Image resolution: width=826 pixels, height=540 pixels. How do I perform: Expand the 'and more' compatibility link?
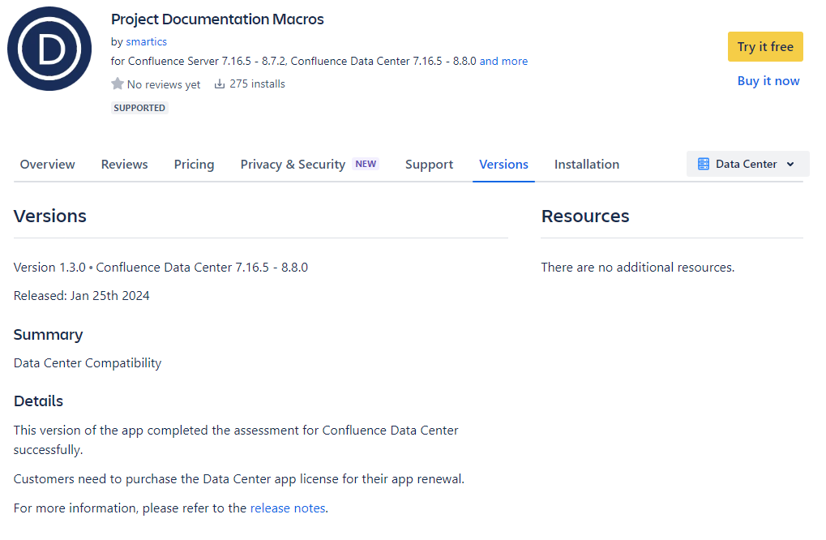tap(503, 61)
